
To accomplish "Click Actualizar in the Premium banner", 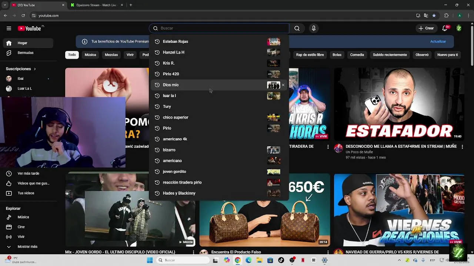I will (438, 41).
